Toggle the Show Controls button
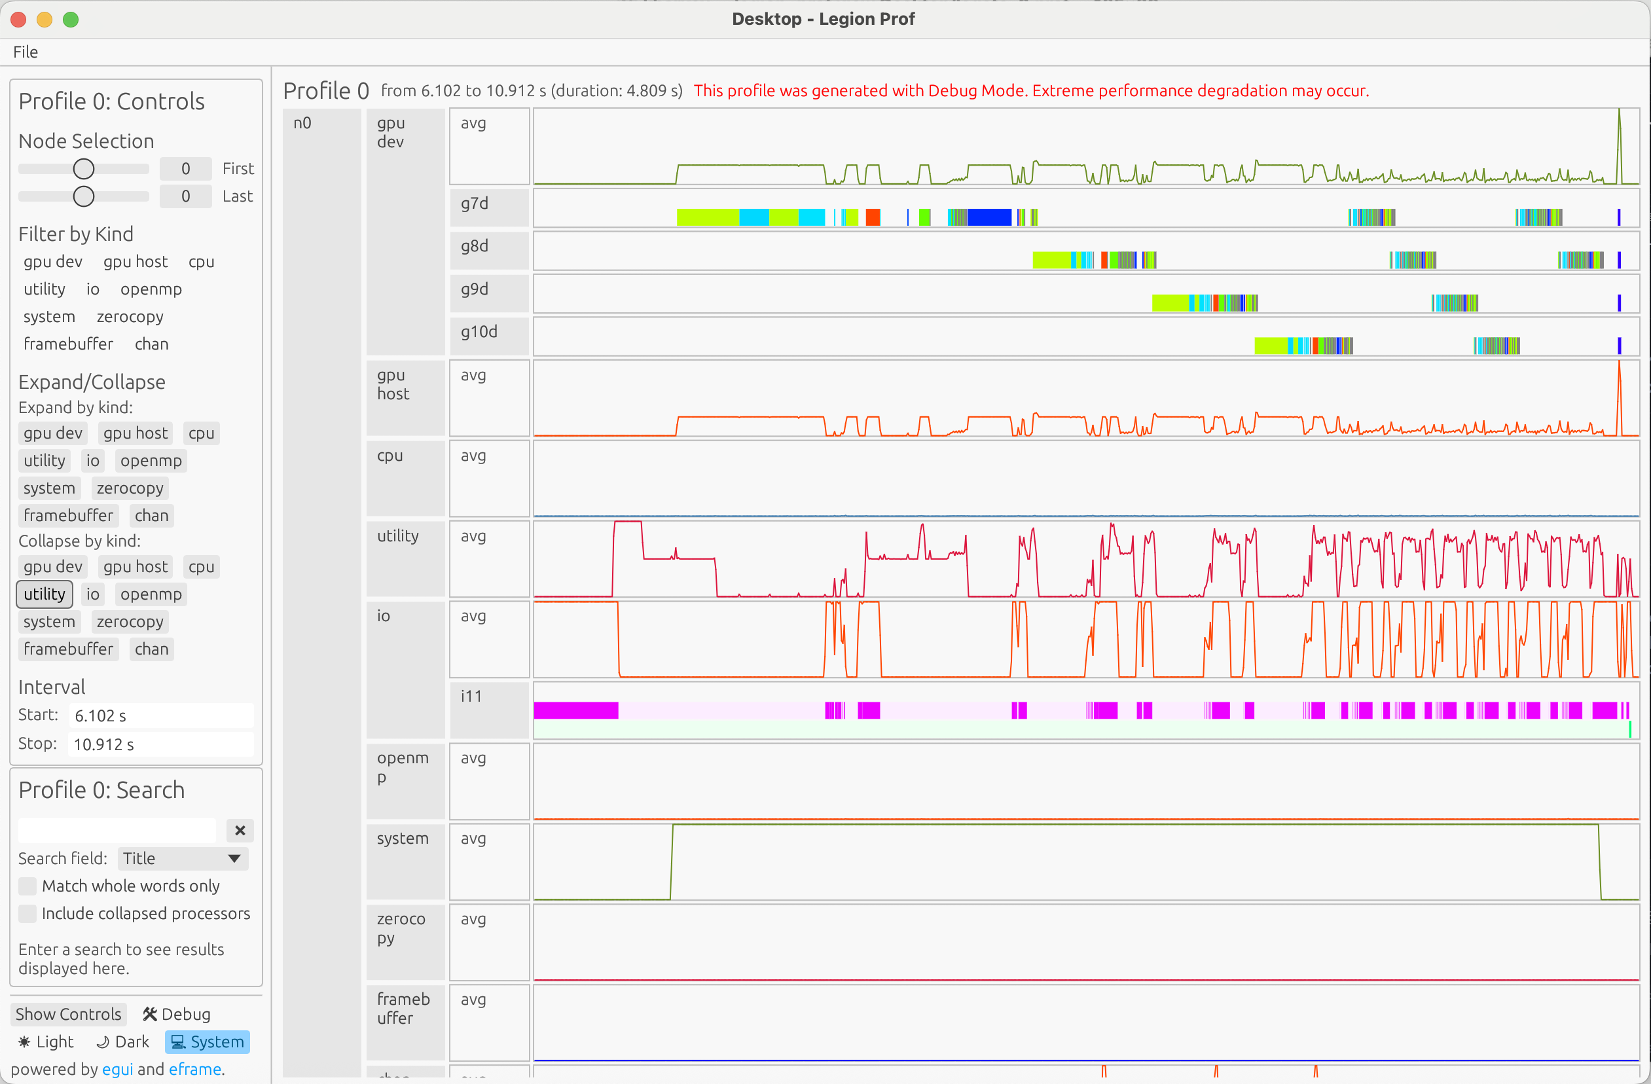Screen dimensions: 1651x1084 click(68, 1014)
